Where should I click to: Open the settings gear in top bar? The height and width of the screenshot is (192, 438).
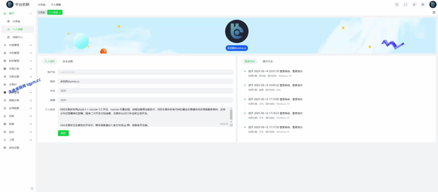tap(423, 4)
